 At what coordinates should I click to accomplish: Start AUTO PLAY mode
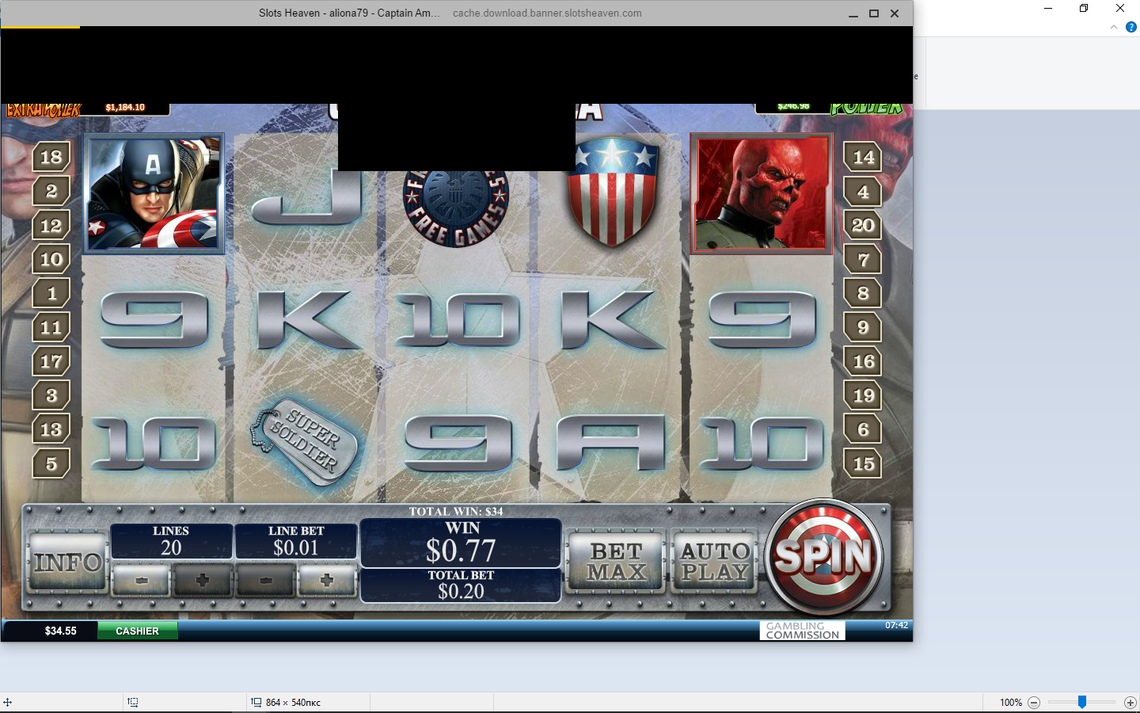714,562
